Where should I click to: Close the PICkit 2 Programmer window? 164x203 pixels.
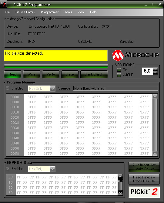[160, 4]
